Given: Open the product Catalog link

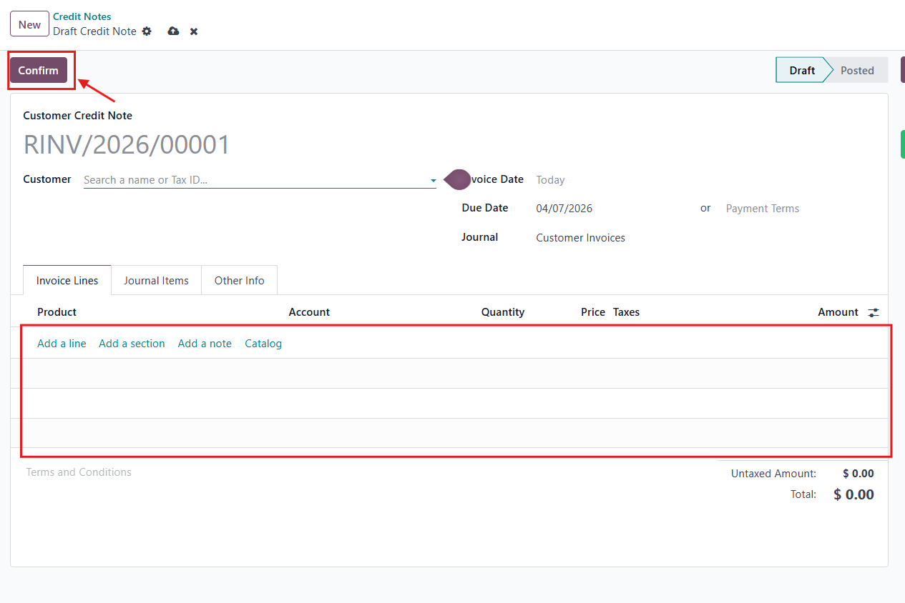Looking at the screenshot, I should [x=263, y=344].
